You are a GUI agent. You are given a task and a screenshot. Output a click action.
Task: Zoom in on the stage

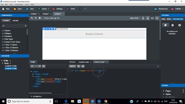[32, 18]
